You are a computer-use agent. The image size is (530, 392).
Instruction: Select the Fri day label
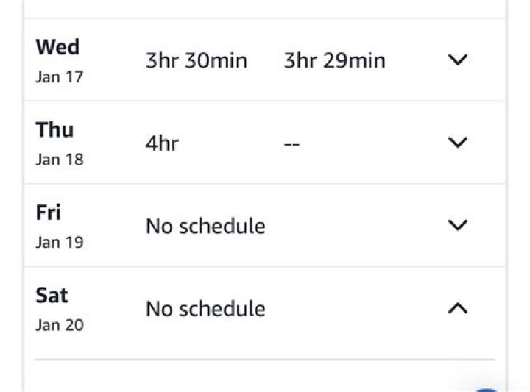49,213
